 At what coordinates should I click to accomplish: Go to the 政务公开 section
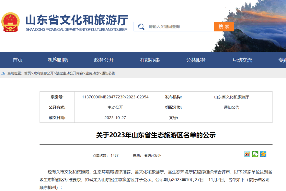tap(104, 60)
